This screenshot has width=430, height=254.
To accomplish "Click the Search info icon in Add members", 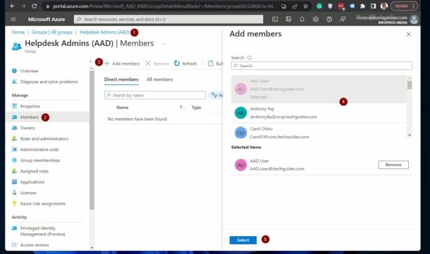I will coord(249,57).
